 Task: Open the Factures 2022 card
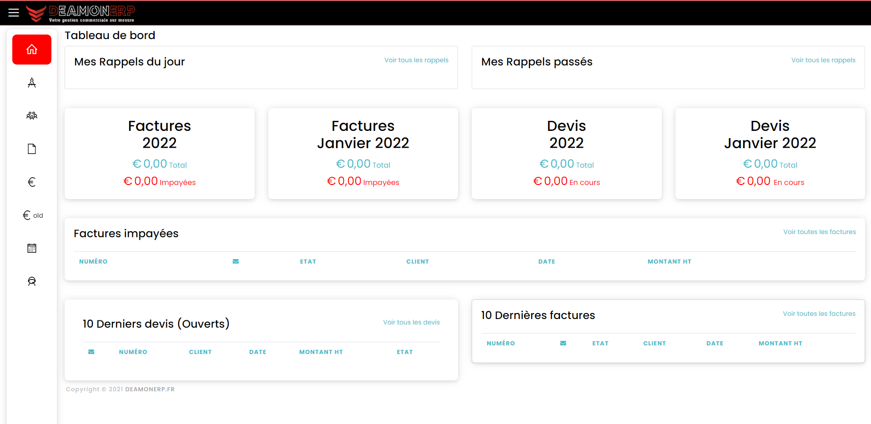point(160,154)
